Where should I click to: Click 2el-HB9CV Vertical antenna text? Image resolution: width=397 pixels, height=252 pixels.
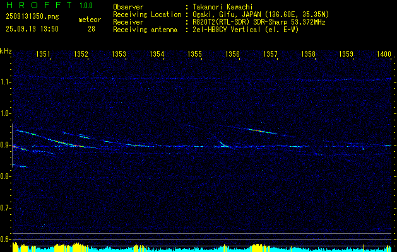point(246,30)
